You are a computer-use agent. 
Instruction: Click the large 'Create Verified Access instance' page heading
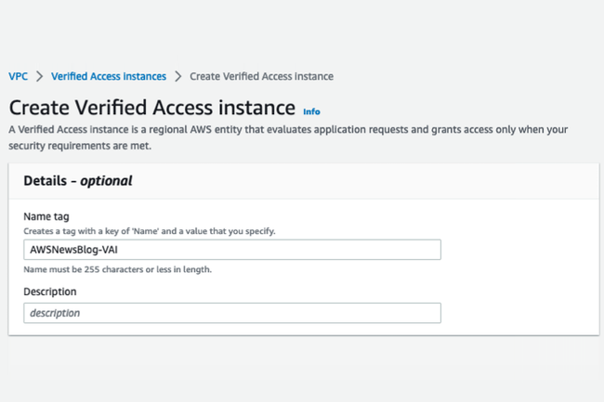coord(151,106)
